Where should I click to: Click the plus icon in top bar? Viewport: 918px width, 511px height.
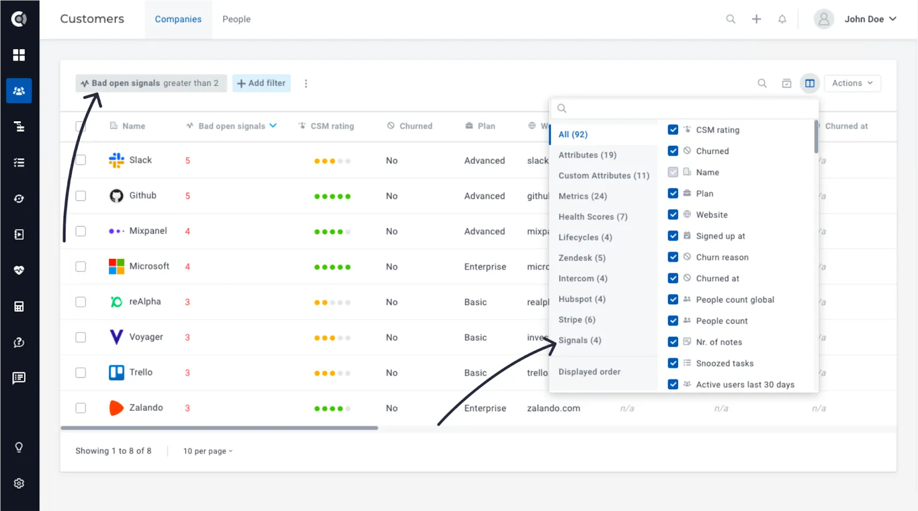click(756, 19)
